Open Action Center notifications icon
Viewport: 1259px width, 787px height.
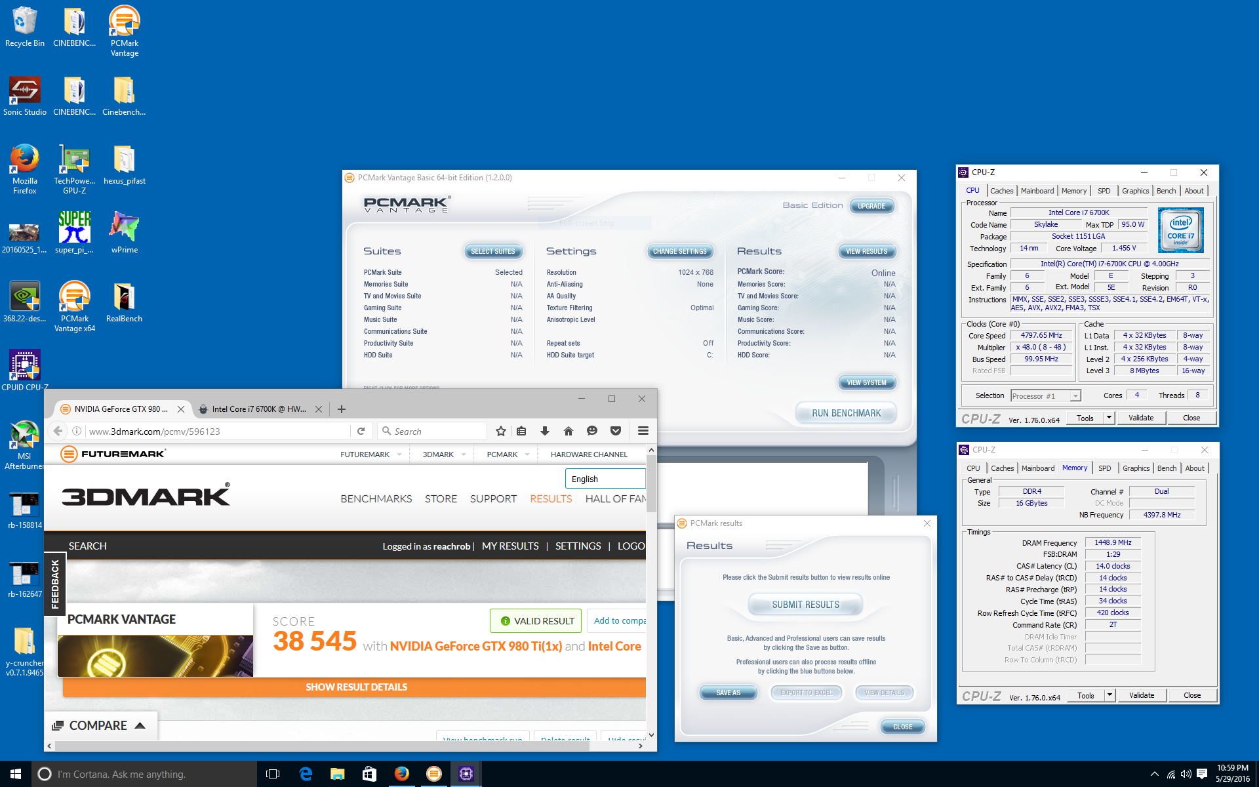tap(1202, 774)
